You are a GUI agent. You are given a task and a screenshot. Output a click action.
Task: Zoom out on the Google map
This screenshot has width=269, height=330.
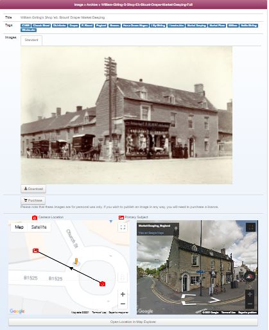(x=123, y=304)
